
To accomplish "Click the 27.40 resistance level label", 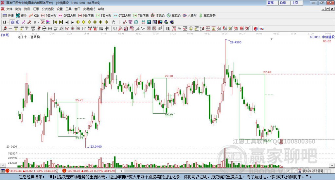I will point(267,72).
